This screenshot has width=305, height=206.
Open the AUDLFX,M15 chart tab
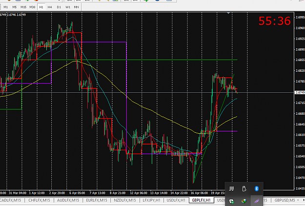click(x=68, y=200)
